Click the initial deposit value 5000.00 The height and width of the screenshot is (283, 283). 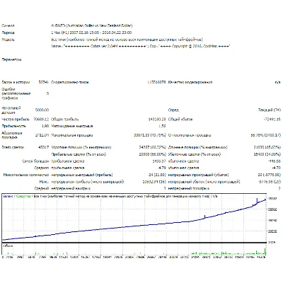tap(42, 110)
